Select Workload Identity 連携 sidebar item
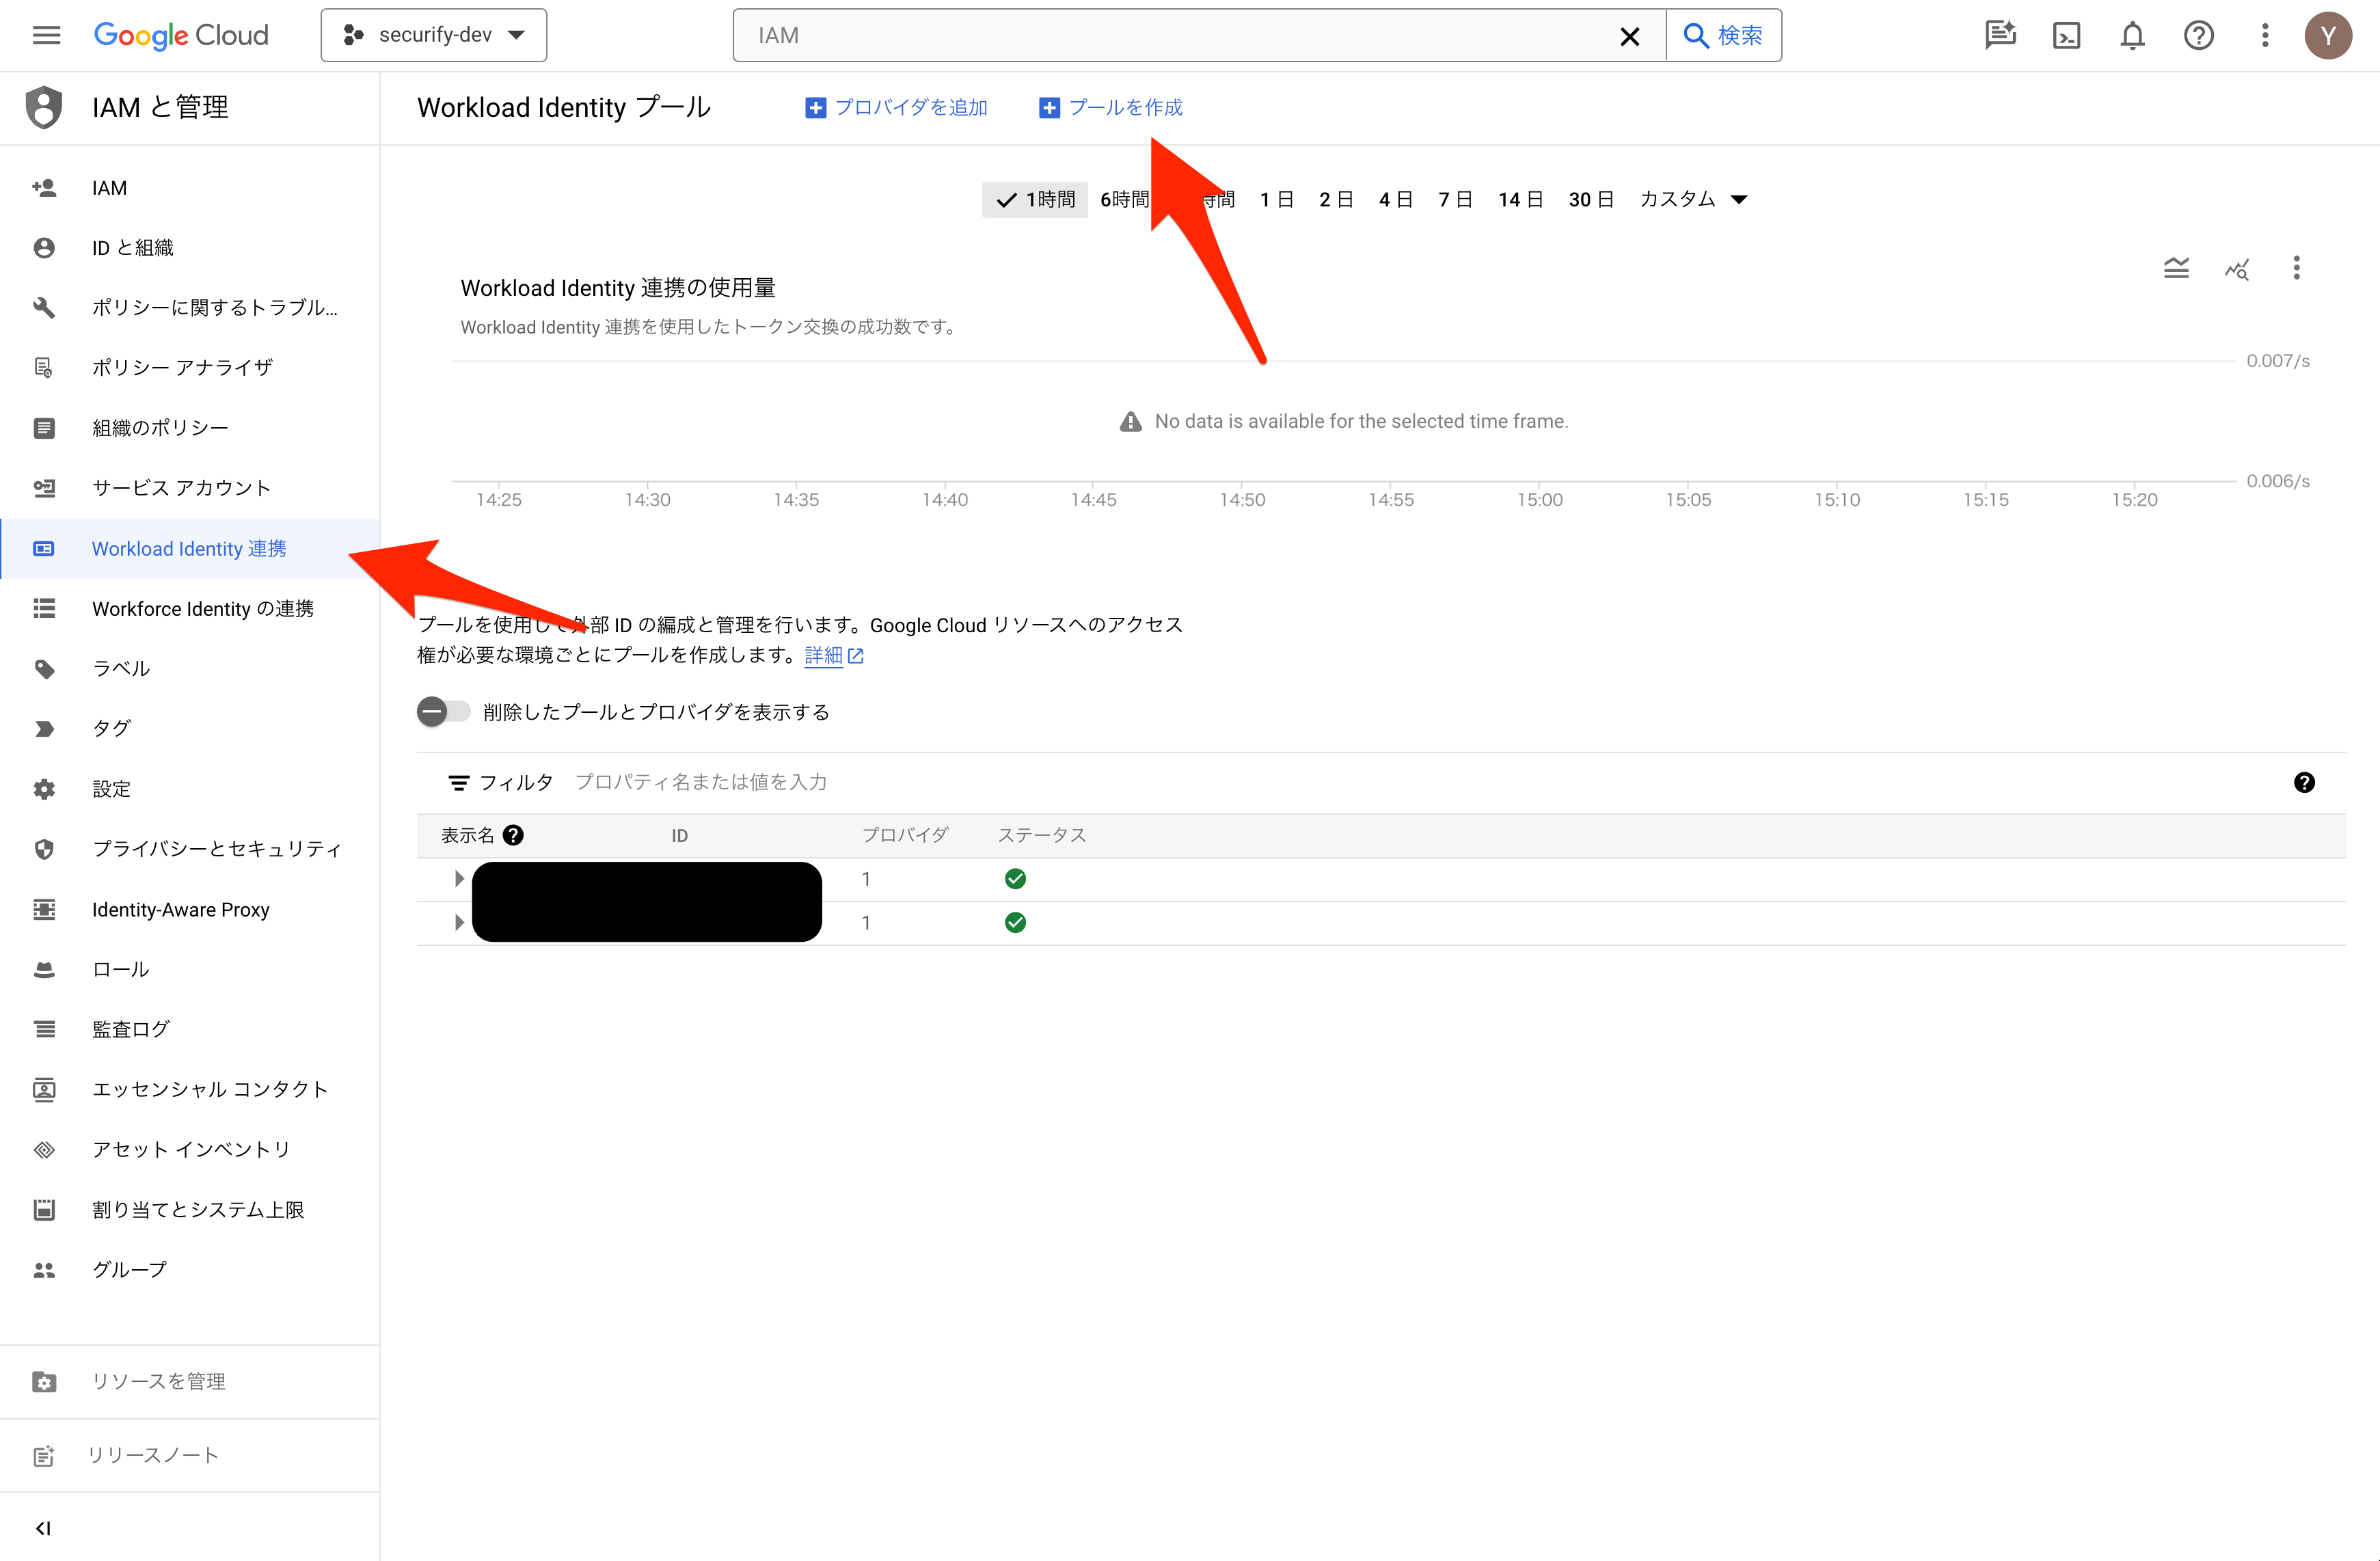The image size is (2380, 1561). [x=190, y=549]
